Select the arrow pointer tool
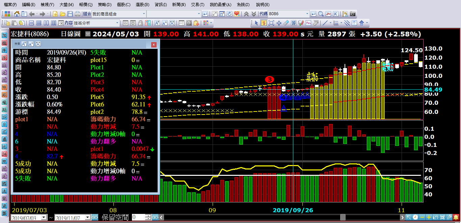This screenshot has height=223, width=461. [x=256, y=23]
